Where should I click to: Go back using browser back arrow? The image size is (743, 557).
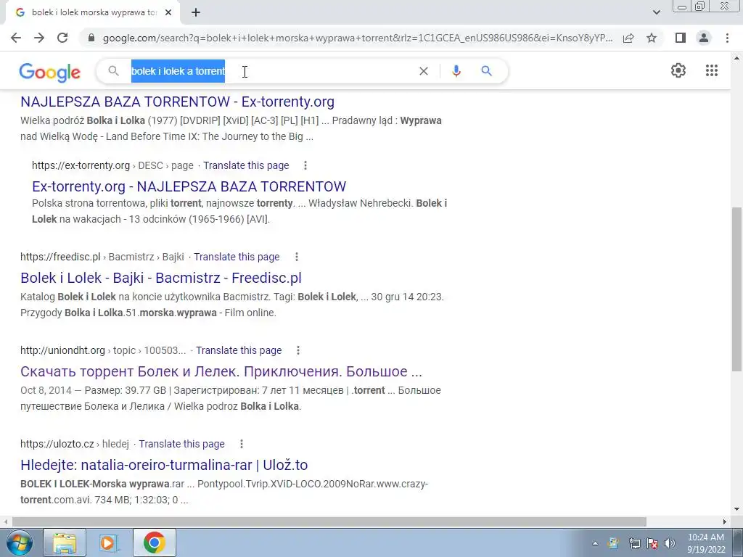(16, 38)
